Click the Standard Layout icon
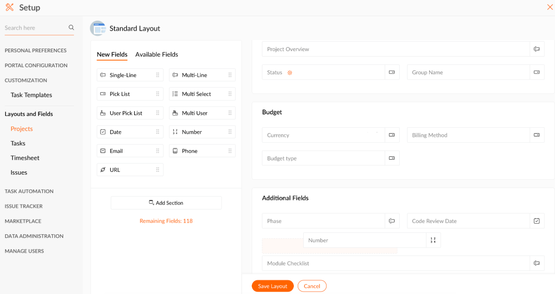 [x=98, y=28]
